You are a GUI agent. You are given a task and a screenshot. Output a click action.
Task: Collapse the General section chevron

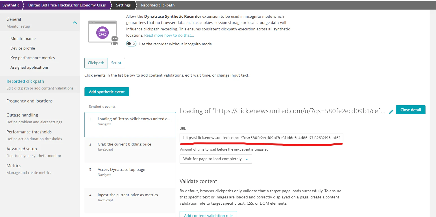[75, 23]
